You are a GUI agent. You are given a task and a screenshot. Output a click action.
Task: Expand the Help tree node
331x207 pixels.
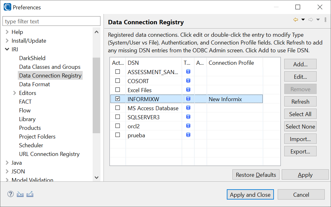tap(7, 32)
